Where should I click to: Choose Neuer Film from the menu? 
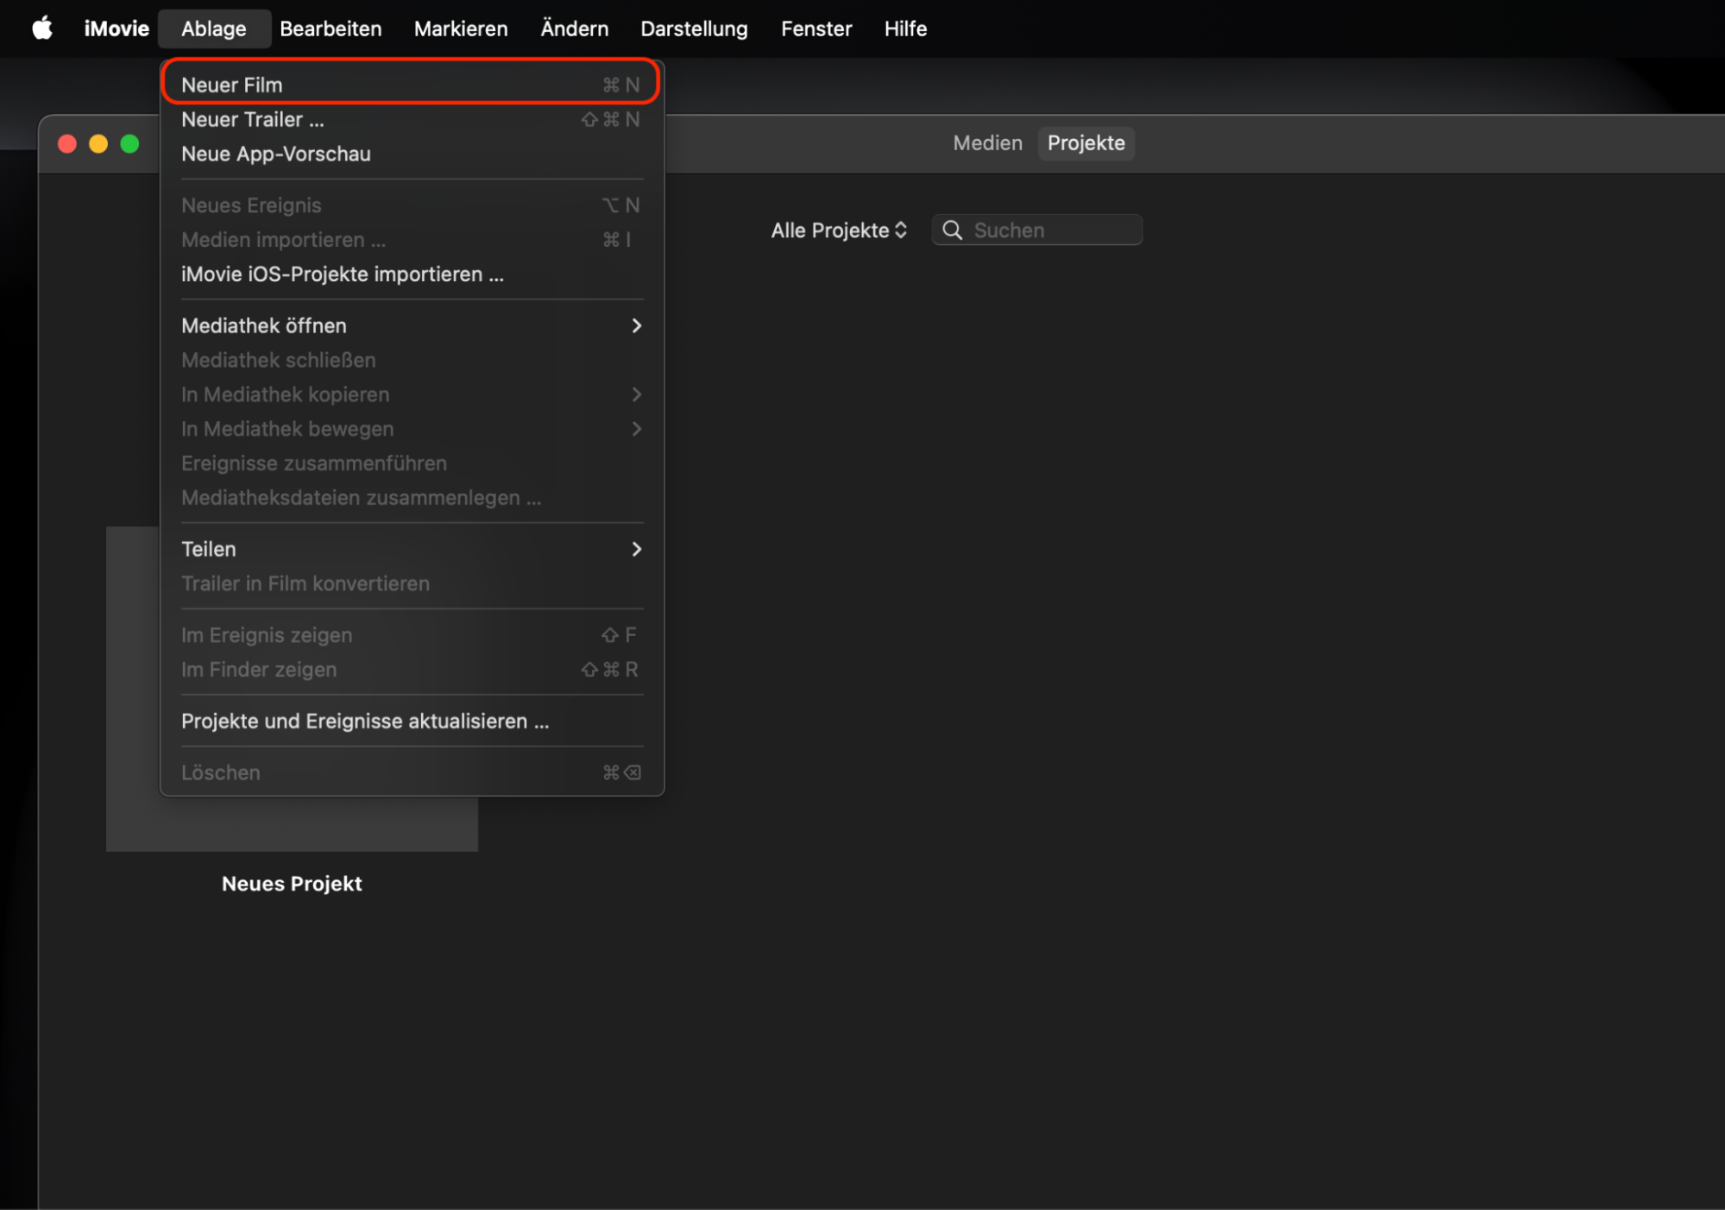tap(412, 85)
